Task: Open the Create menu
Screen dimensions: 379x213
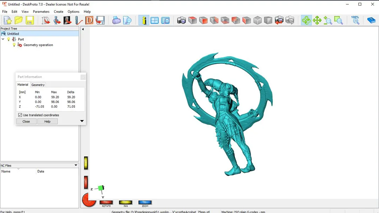Action: coord(59,12)
